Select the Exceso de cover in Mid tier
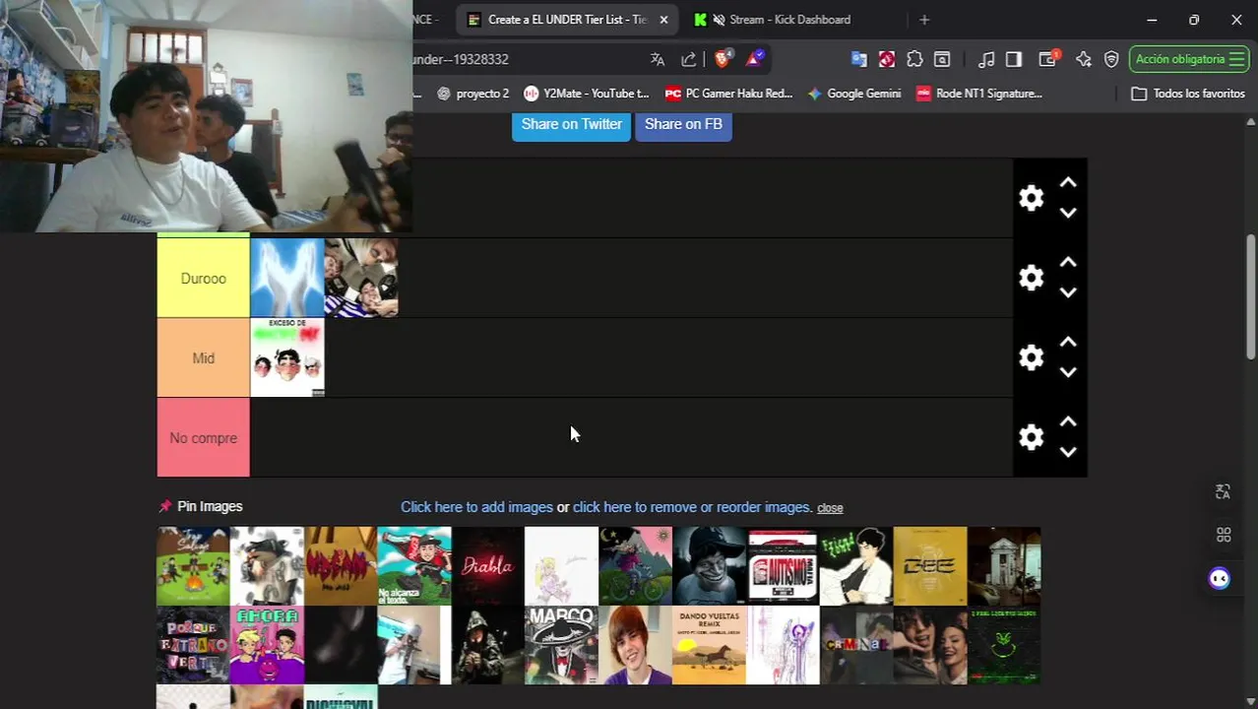The height and width of the screenshot is (709, 1258). coord(287,357)
